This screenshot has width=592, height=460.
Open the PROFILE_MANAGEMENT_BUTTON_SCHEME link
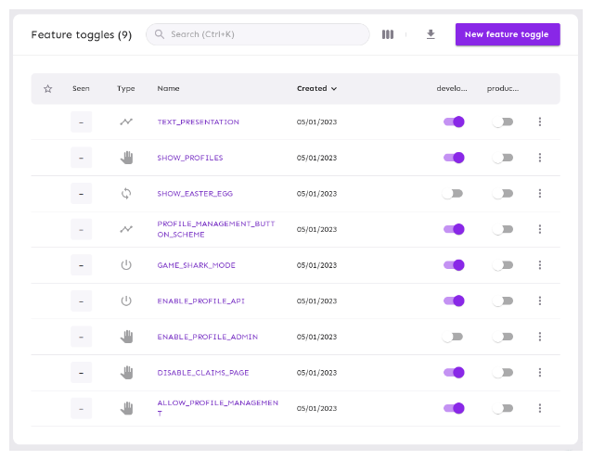(216, 229)
